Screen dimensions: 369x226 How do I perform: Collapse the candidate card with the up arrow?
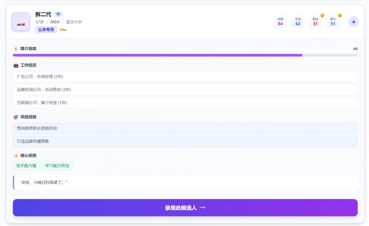354,22
